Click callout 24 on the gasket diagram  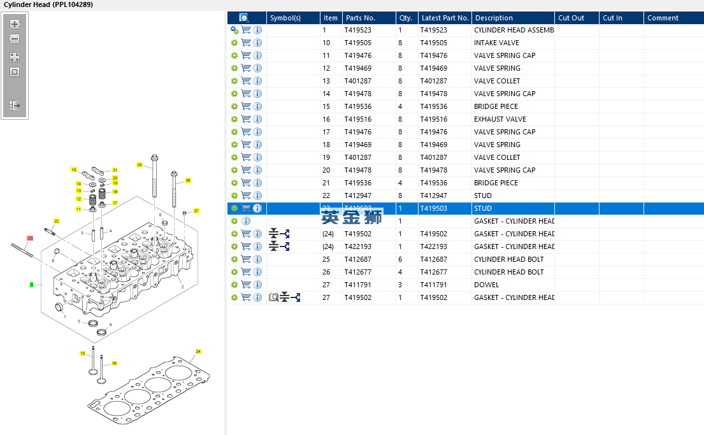pyautogui.click(x=198, y=352)
